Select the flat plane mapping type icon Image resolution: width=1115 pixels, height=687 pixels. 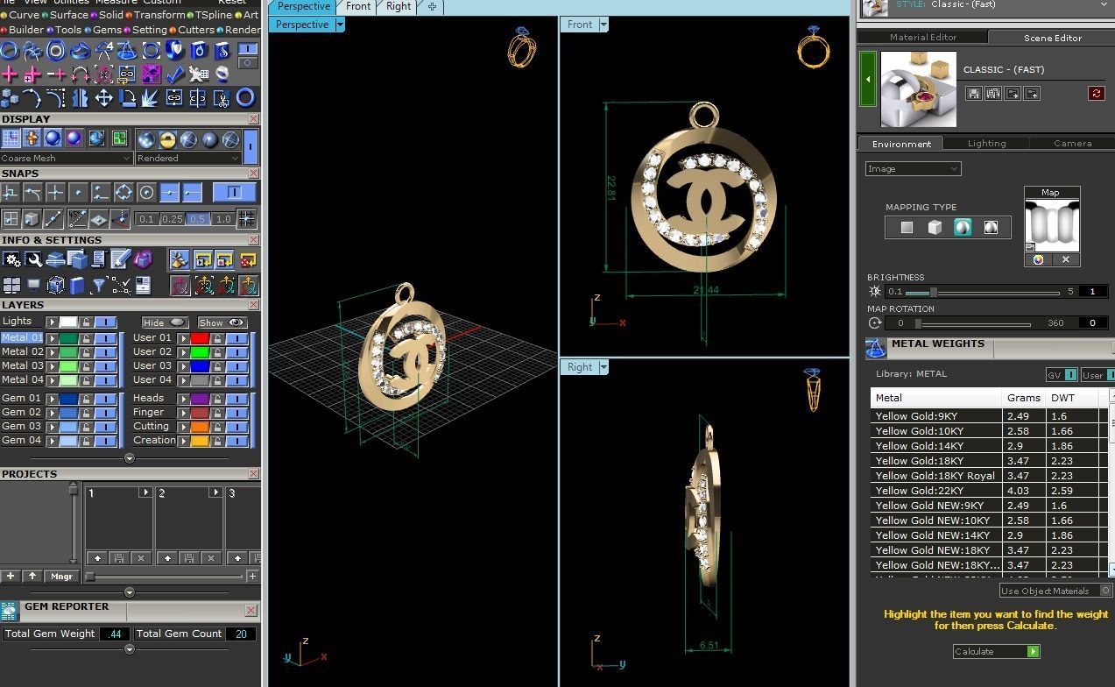point(907,227)
